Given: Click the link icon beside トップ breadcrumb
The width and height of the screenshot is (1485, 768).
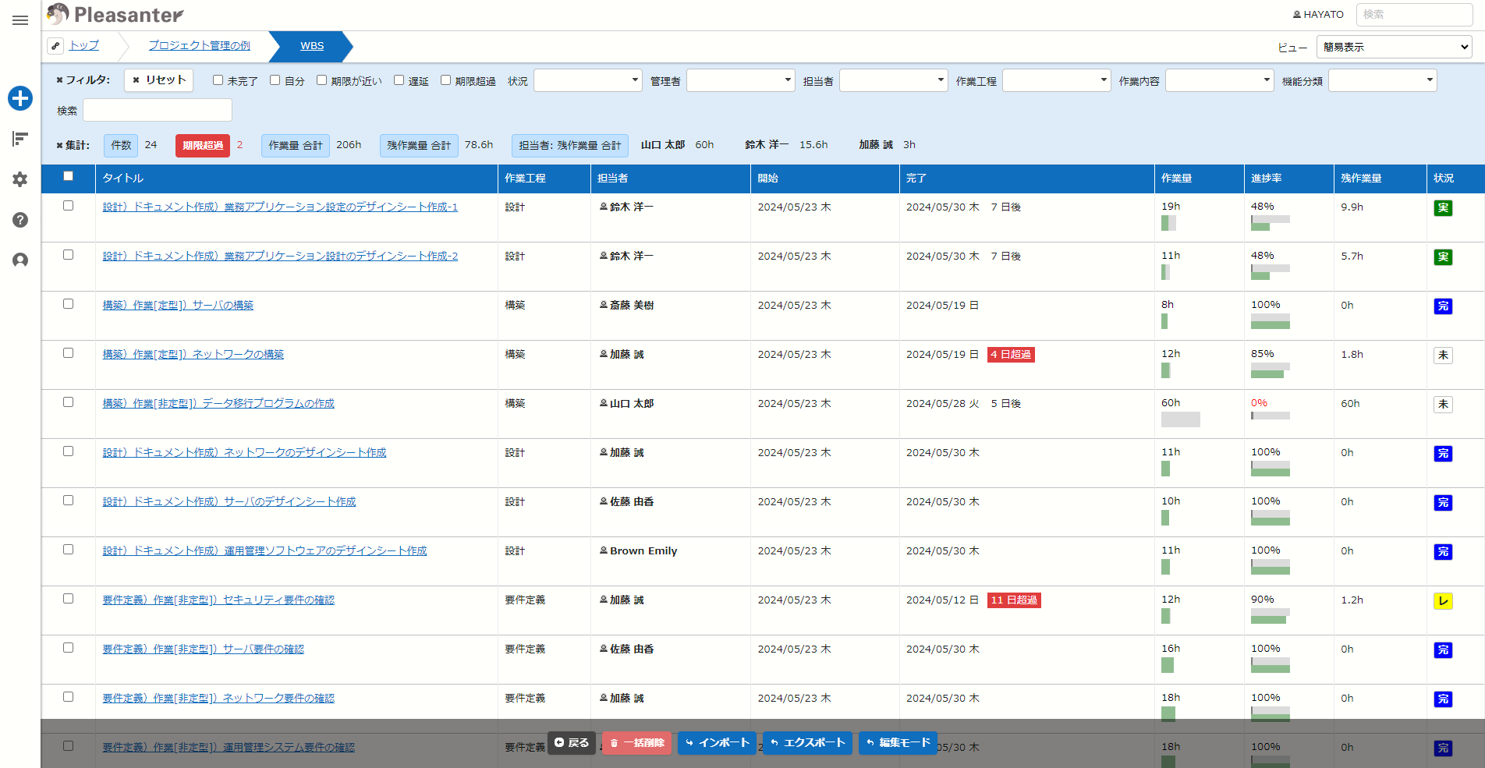Looking at the screenshot, I should (x=55, y=46).
